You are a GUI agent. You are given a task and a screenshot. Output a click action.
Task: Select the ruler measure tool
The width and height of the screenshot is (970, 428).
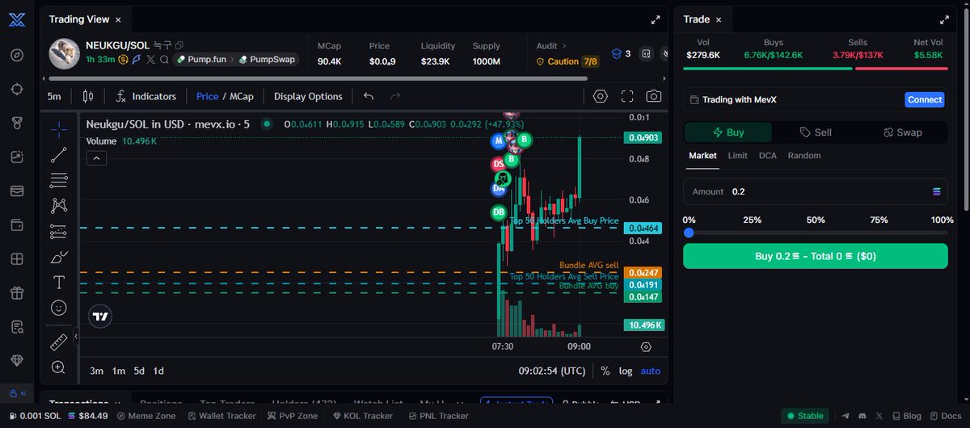point(58,342)
